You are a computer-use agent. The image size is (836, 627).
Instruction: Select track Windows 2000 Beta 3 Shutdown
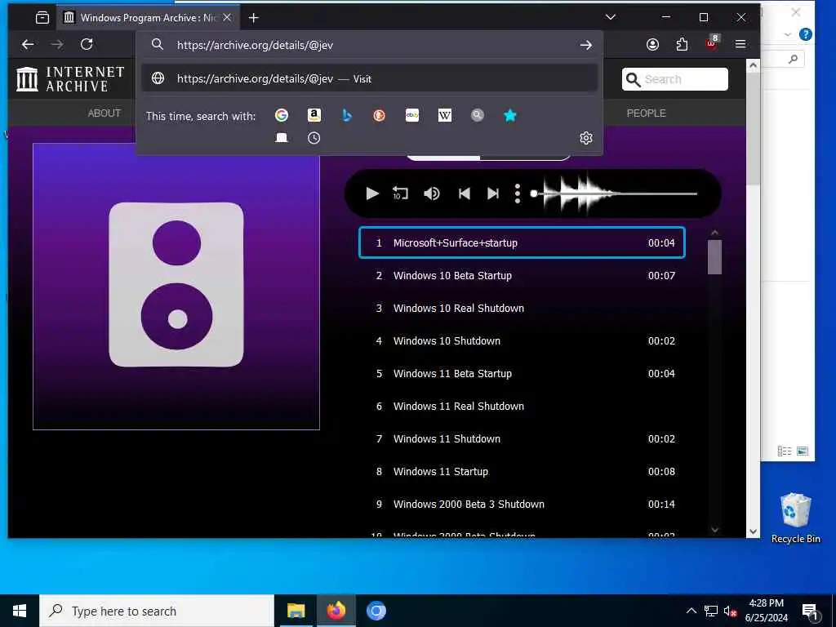click(522, 504)
